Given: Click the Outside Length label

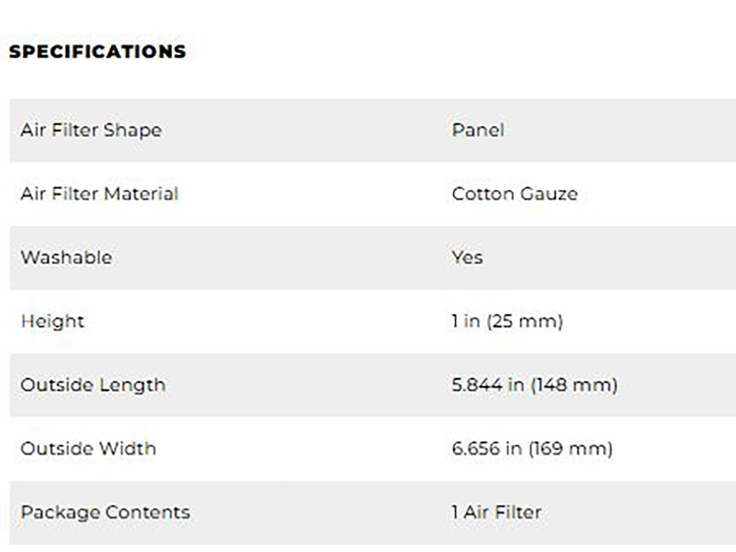Looking at the screenshot, I should 93,385.
